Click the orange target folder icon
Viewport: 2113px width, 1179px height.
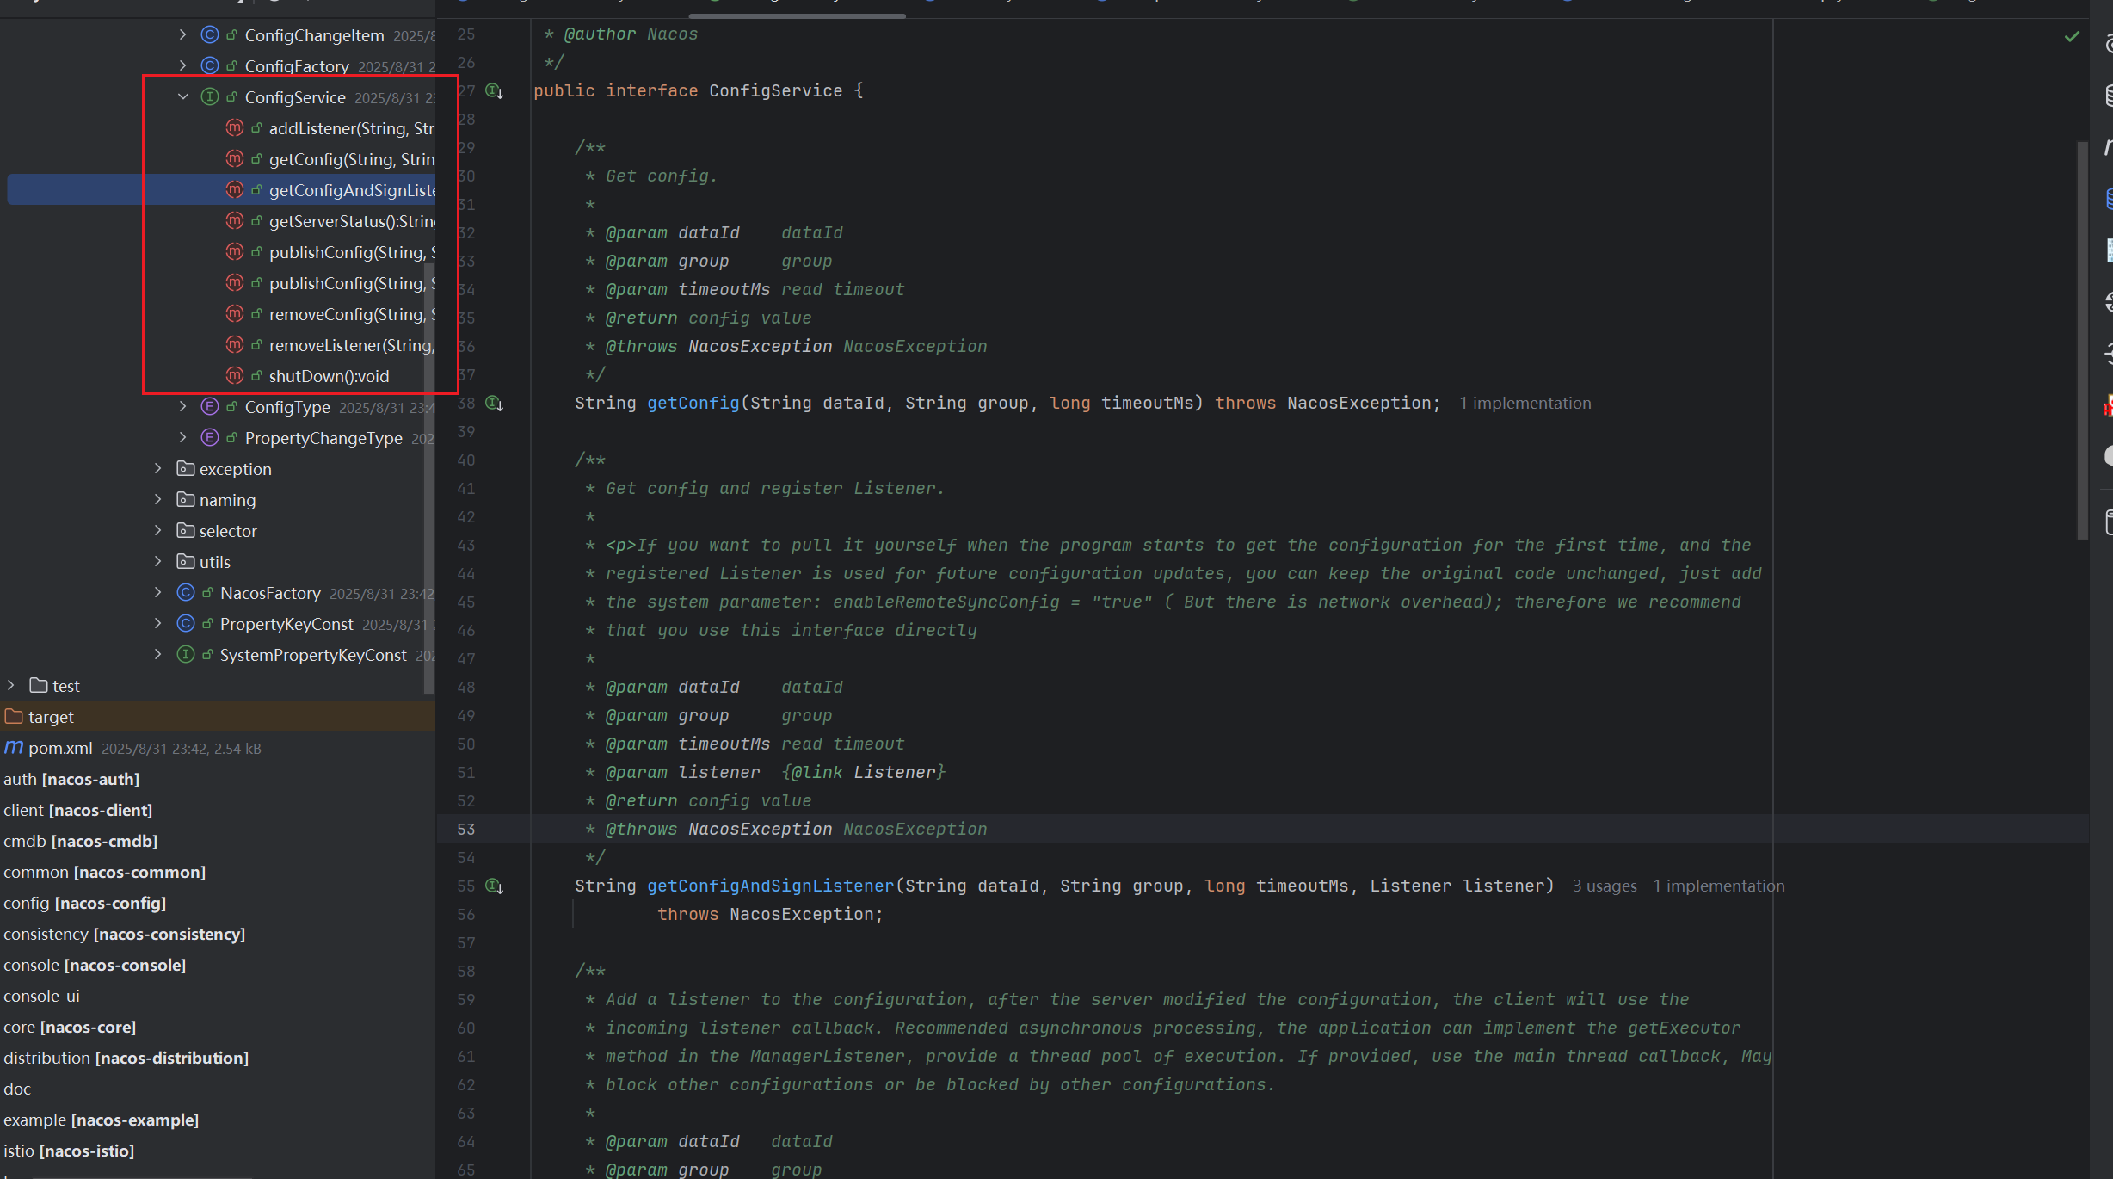coord(14,717)
